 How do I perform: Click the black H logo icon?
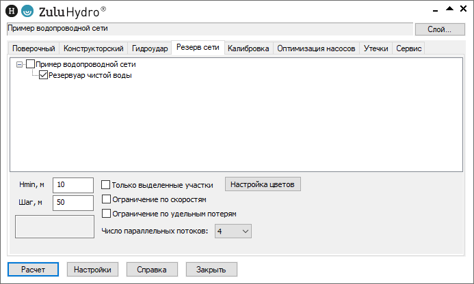pos(12,11)
